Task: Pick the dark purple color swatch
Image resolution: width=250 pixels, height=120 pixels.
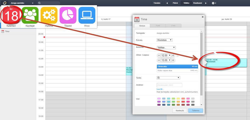Action: pos(159,105)
